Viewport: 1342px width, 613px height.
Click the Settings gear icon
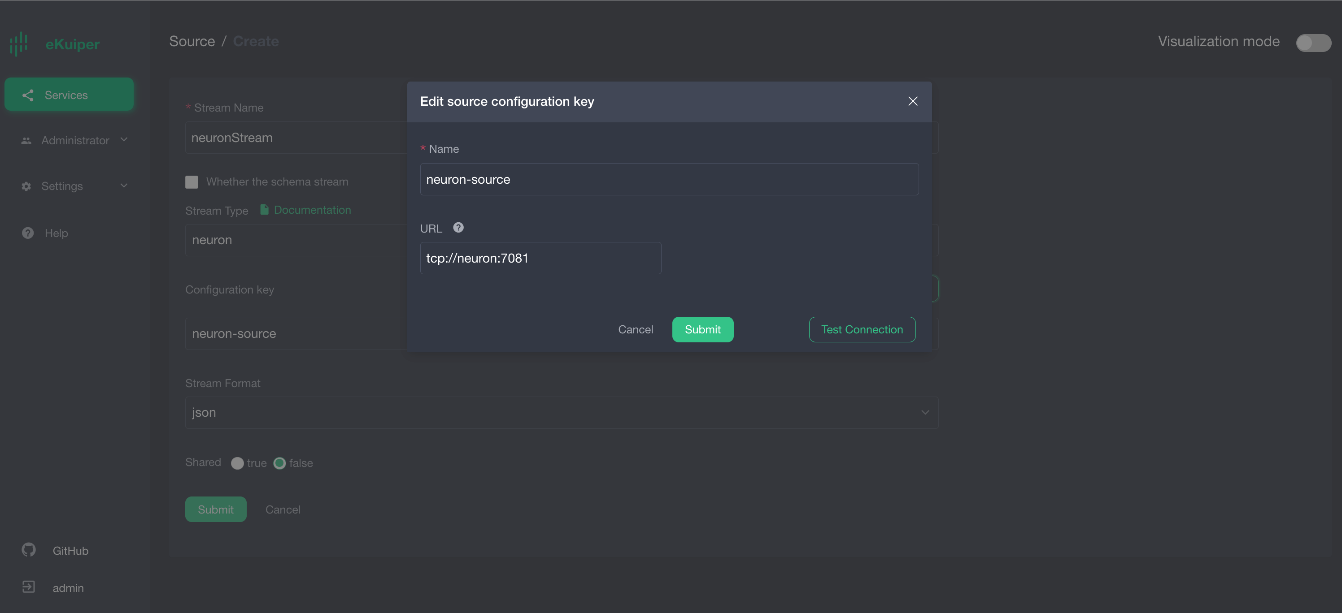click(x=26, y=186)
